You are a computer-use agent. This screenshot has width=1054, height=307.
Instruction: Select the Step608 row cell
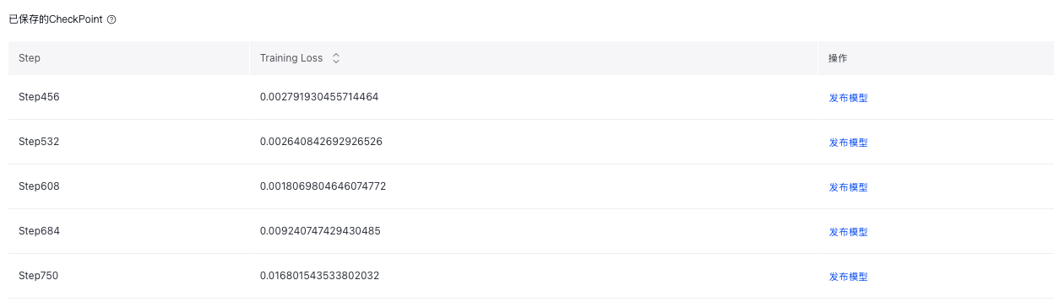39,186
